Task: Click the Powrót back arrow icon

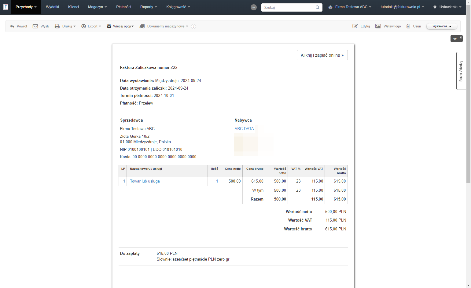Action: click(12, 27)
